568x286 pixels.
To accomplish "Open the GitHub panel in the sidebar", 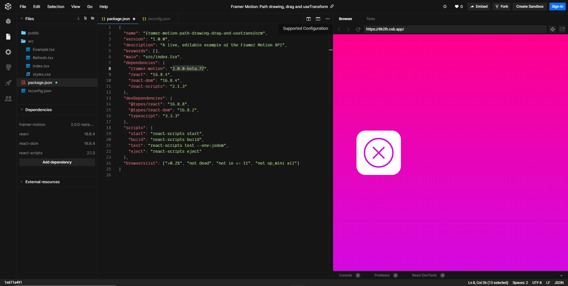I will click(x=8, y=67).
